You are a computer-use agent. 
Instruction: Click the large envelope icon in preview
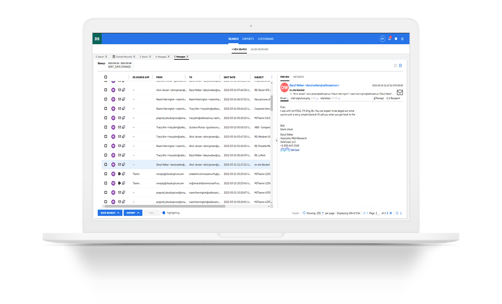(400, 92)
